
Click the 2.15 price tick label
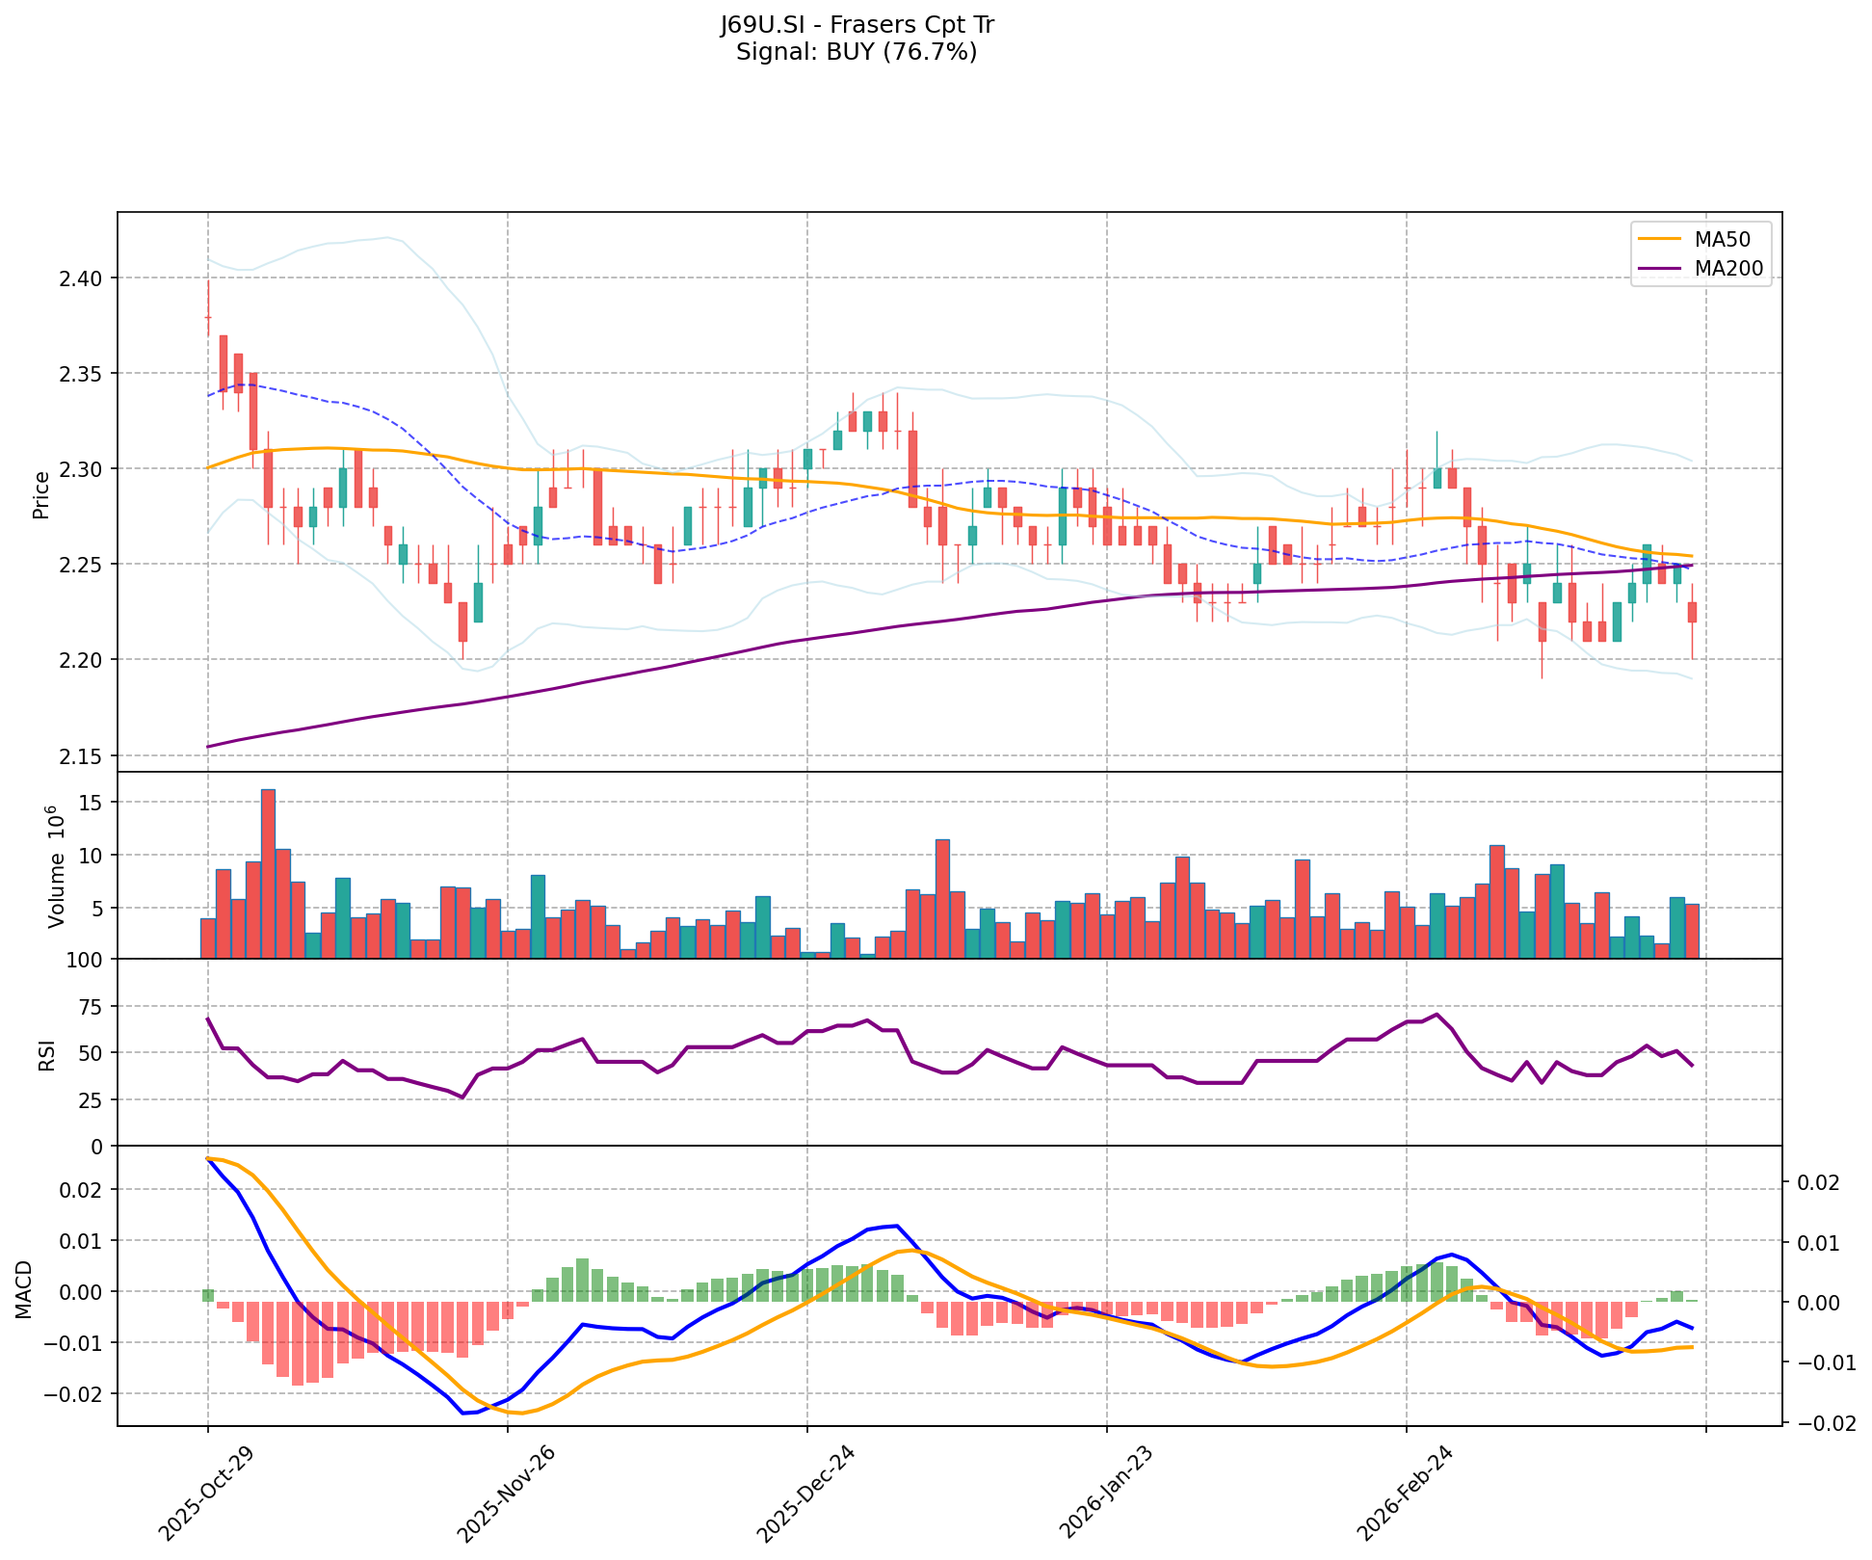(x=81, y=755)
